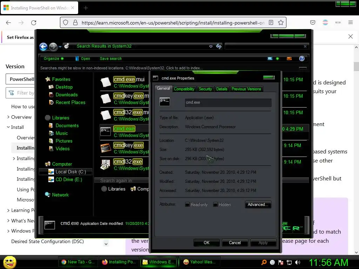This screenshot has width=359, height=269.
Task: Click the padlock site security icon
Action: [x=75, y=22]
